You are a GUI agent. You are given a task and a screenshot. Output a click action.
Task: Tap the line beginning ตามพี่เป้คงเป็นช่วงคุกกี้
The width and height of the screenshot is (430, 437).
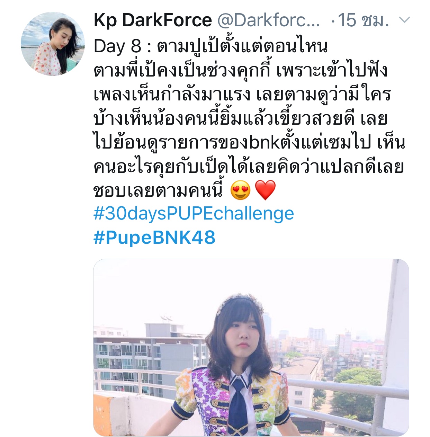240,70
